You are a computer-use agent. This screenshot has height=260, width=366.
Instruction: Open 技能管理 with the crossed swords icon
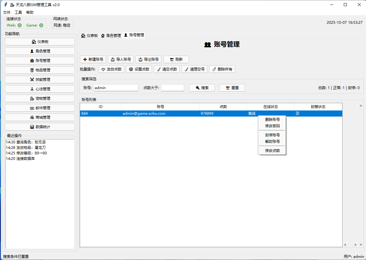coord(40,80)
